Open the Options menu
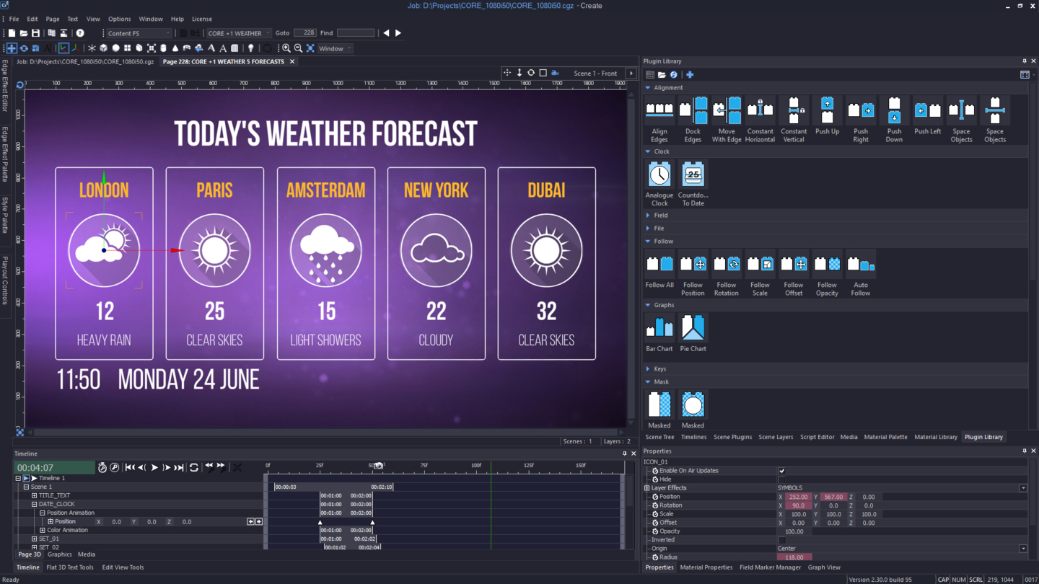 [x=119, y=19]
